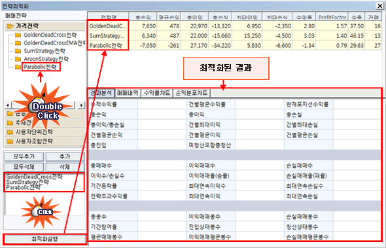Click the folder icon beside Parabolic전략
Image resolution: width=386 pixels, height=248 pixels.
(x=18, y=67)
